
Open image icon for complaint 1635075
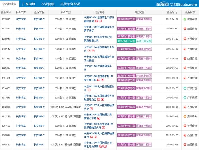tap(96, 21)
